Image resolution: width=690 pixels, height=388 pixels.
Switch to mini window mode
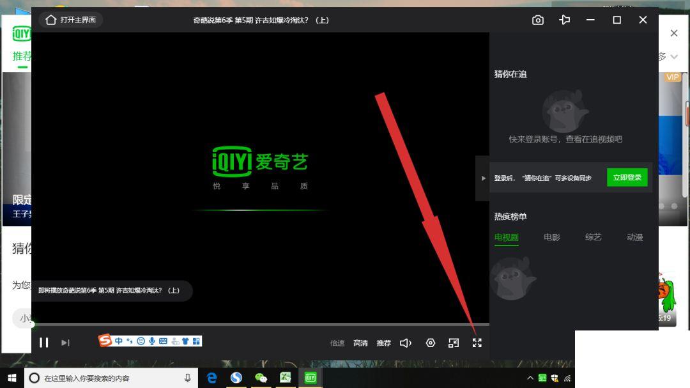click(453, 343)
